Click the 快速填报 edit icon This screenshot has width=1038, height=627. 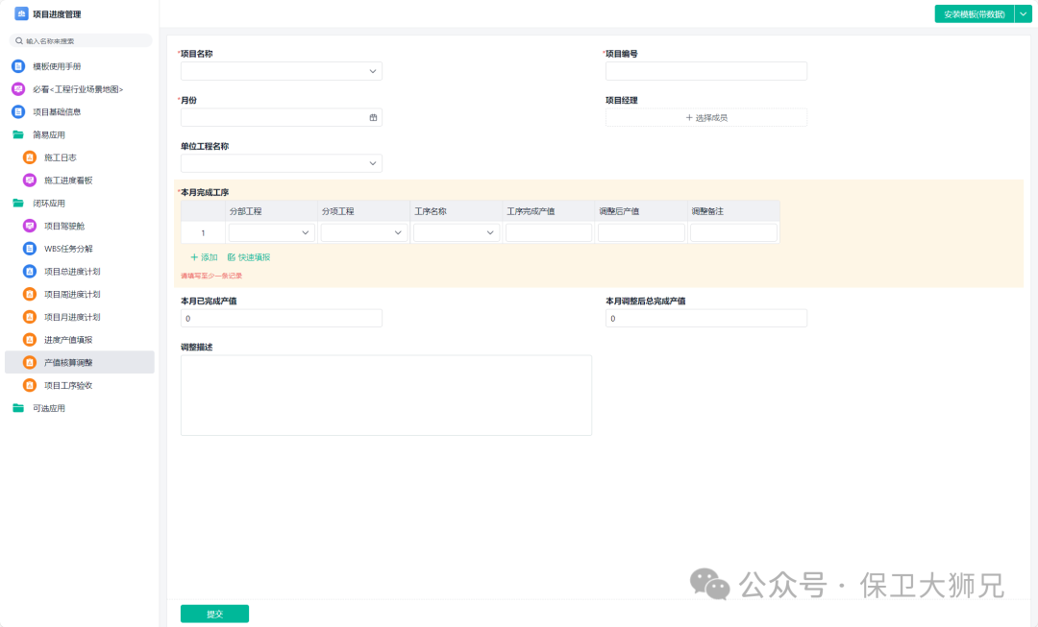click(231, 257)
